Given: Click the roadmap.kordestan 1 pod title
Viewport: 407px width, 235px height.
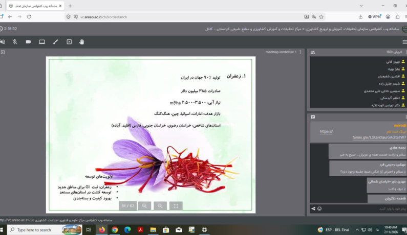Looking at the screenshot, I should [281, 52].
